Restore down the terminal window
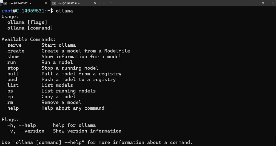 (263, 3)
